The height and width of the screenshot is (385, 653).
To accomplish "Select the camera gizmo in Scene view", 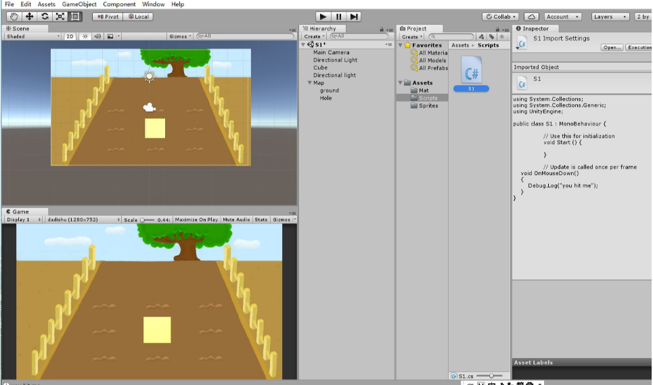I will 149,107.
